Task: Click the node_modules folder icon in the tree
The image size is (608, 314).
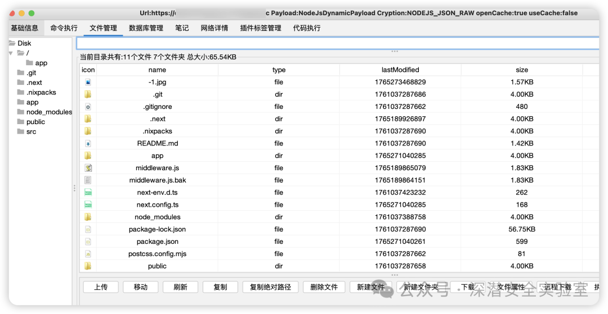Action: click(x=21, y=112)
